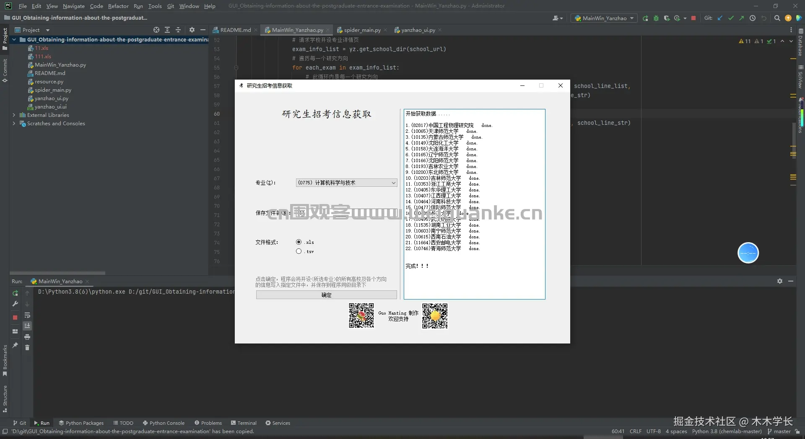Screen dimensions: 805x439
Task: Select yanzhao_ui.ui in the project tree
Action: click(50, 107)
